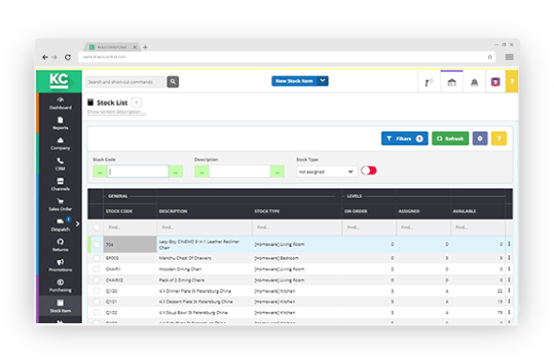The image size is (554, 360).
Task: Click the small button beside Stock List title
Action: click(x=137, y=103)
